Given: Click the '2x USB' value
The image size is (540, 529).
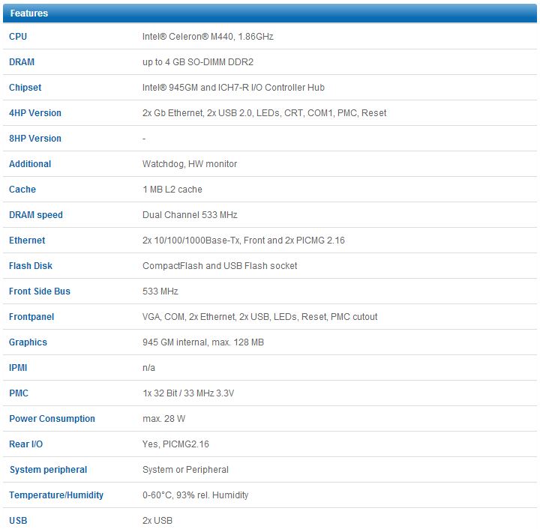Looking at the screenshot, I should (157, 520).
